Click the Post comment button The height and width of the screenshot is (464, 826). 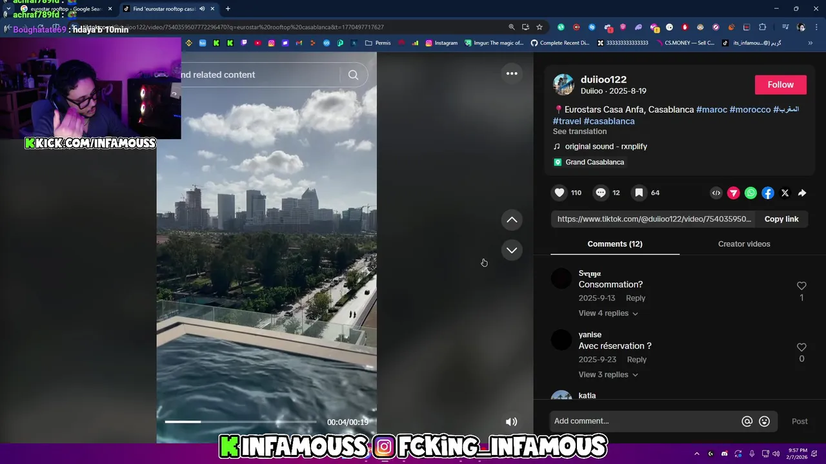(x=800, y=421)
